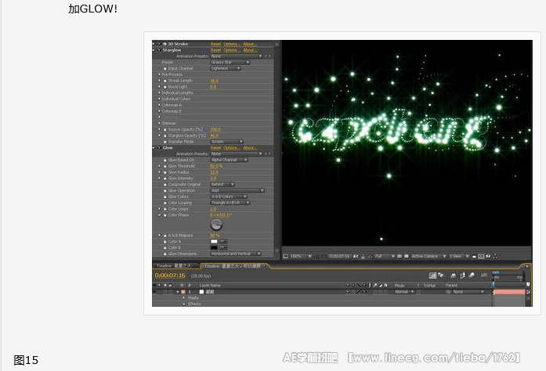Click the Color Phase dial
546x371 pixels.
[x=218, y=224]
